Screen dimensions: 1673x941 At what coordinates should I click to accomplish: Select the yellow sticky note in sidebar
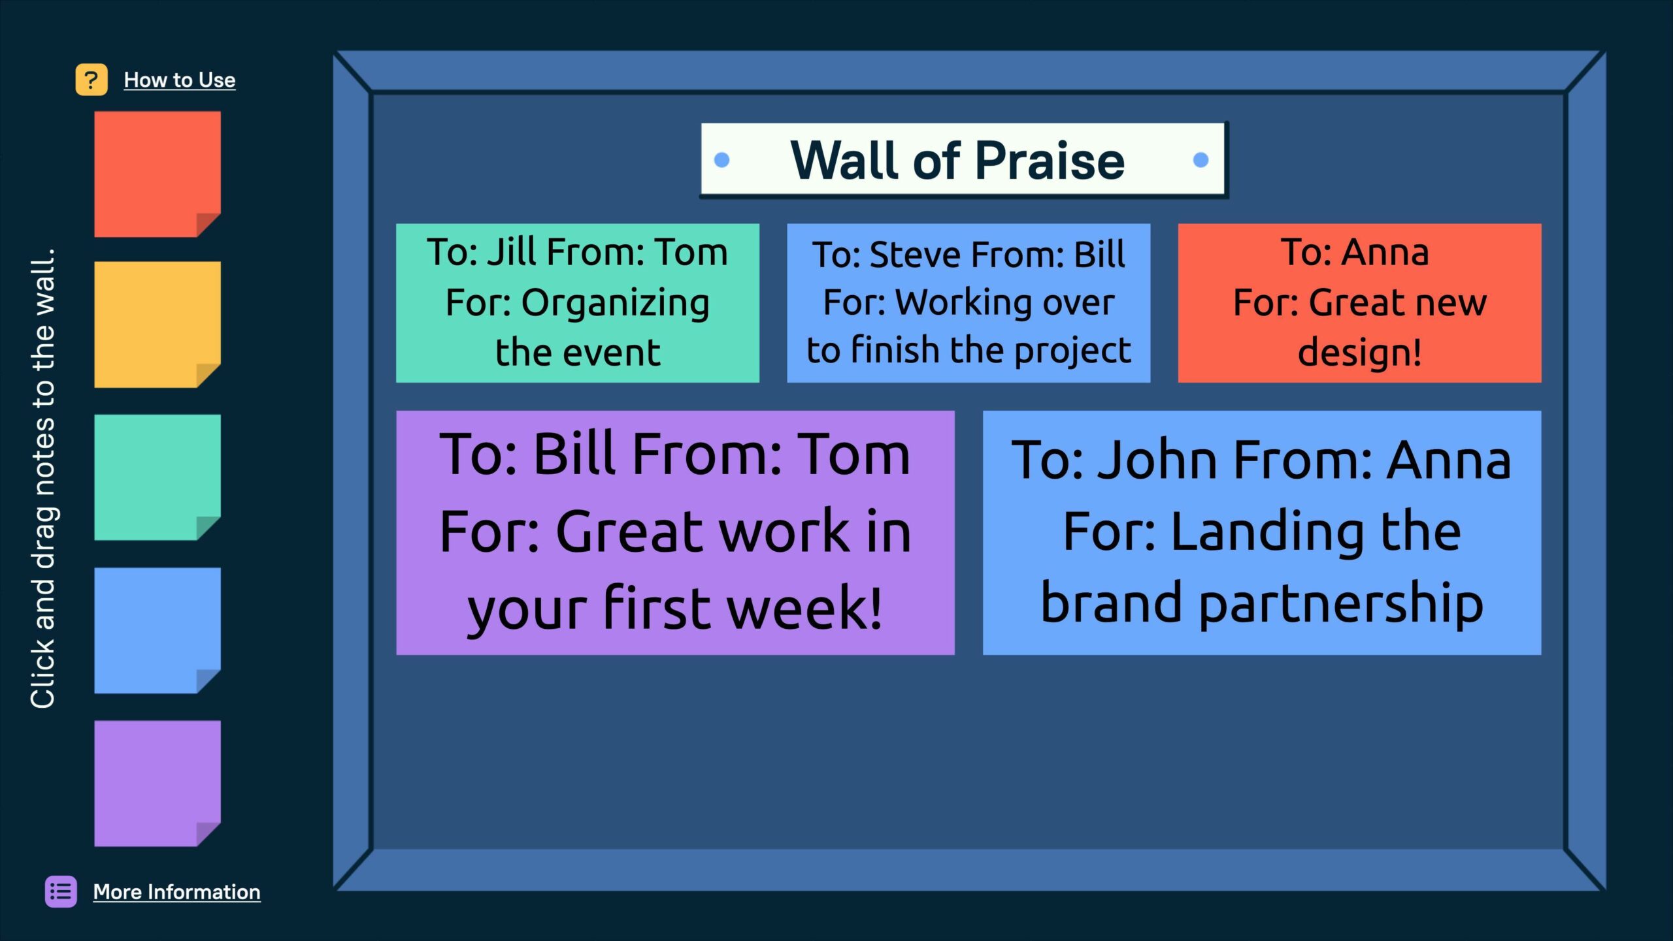pos(157,324)
